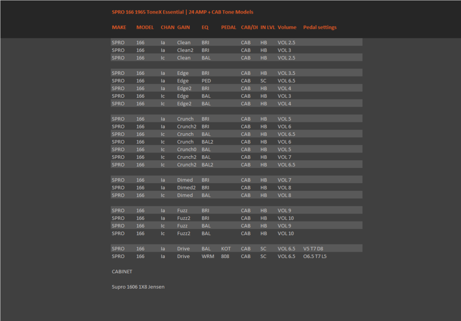This screenshot has width=461, height=321.
Task: Click "Drive" in the 808 row
Action: click(183, 257)
